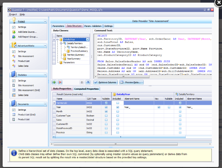Click the Retrieve Columns button
Screen dimensions: 222x168
(x=106, y=82)
